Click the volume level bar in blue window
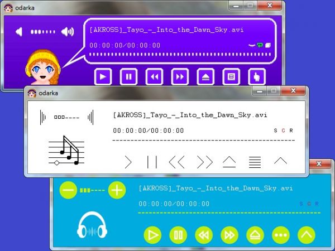Image resolution: width=335 pixels, height=251 pixels. point(92,190)
